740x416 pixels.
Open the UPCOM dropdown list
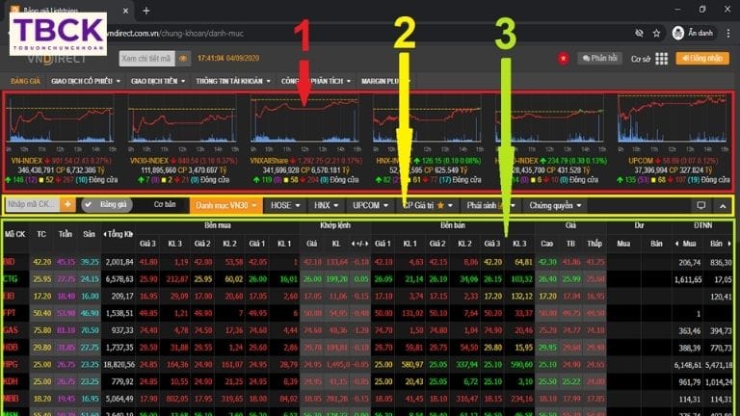pos(370,205)
